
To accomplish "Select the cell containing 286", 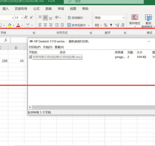I will 4,61.
